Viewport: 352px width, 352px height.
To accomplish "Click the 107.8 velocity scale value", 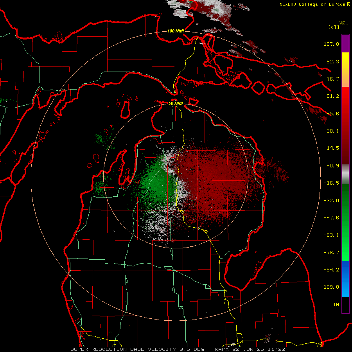I will [331, 44].
